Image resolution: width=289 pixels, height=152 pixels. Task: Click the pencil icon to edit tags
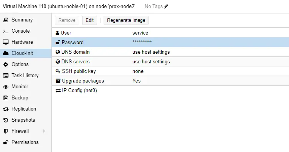166,7
